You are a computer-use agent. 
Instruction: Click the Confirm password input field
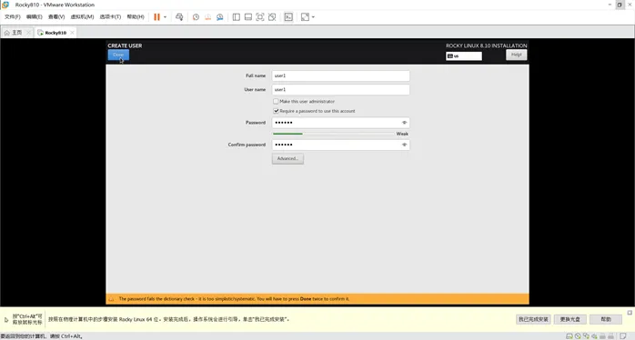[x=340, y=145]
